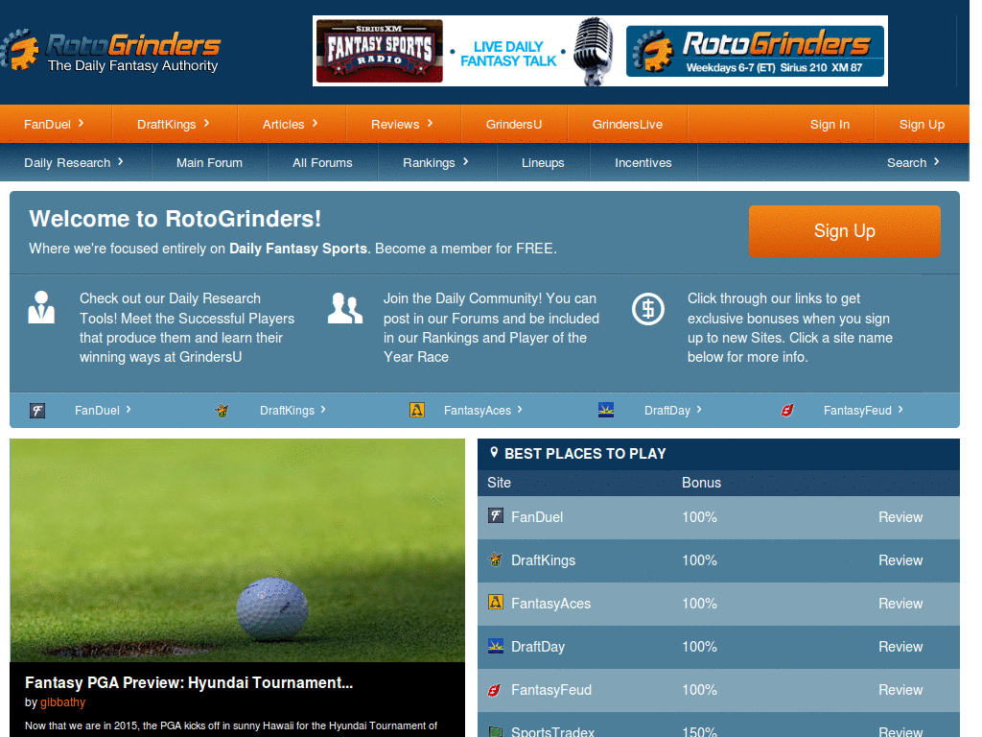
Task: Click the FantasyFeud name in Best Places table
Action: [x=551, y=690]
